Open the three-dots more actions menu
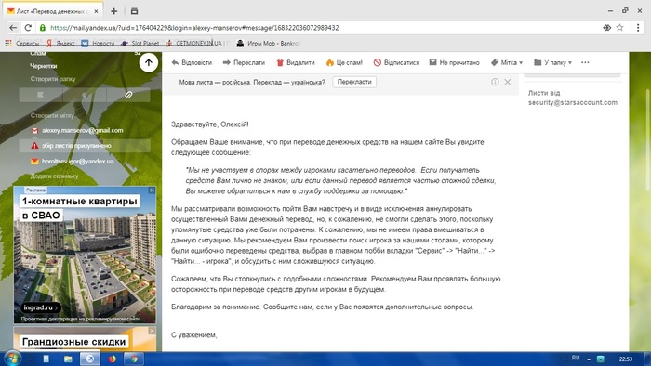 [x=585, y=62]
